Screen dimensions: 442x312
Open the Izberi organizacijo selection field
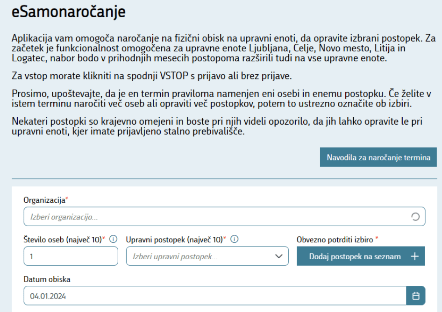coord(224,216)
